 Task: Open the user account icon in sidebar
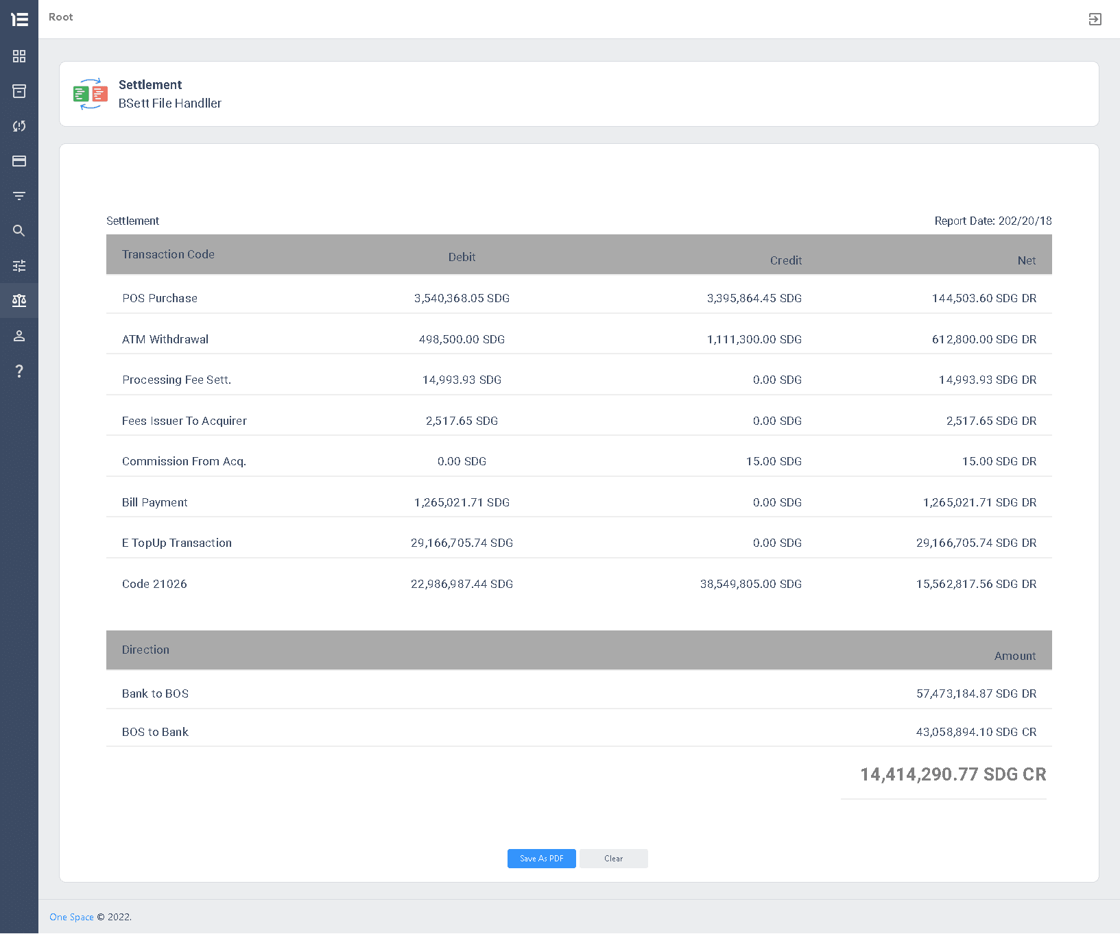[x=19, y=335]
